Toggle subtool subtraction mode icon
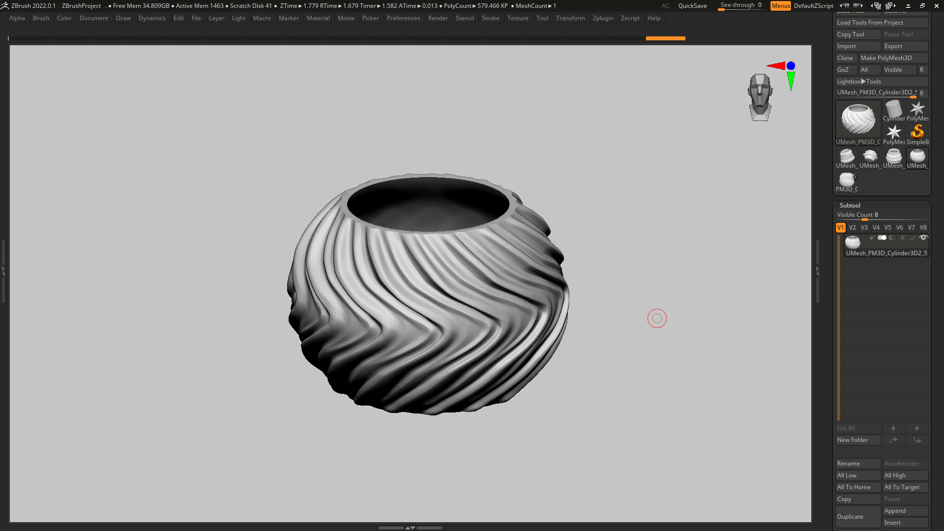This screenshot has height=531, width=944. (892, 238)
